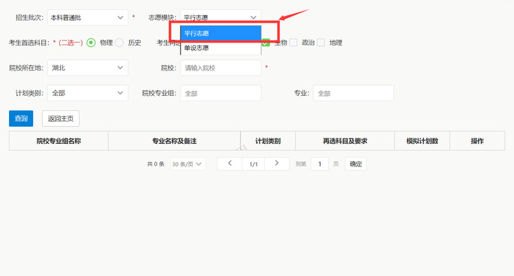Open the 招生批次 dropdown showing 本科普通批
Viewport: 514px width, 276px height.
[87, 17]
